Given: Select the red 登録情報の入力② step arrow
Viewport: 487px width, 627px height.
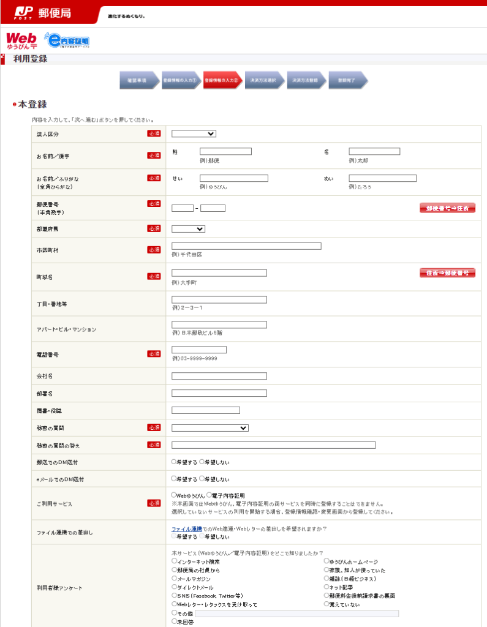Looking at the screenshot, I should click(223, 80).
